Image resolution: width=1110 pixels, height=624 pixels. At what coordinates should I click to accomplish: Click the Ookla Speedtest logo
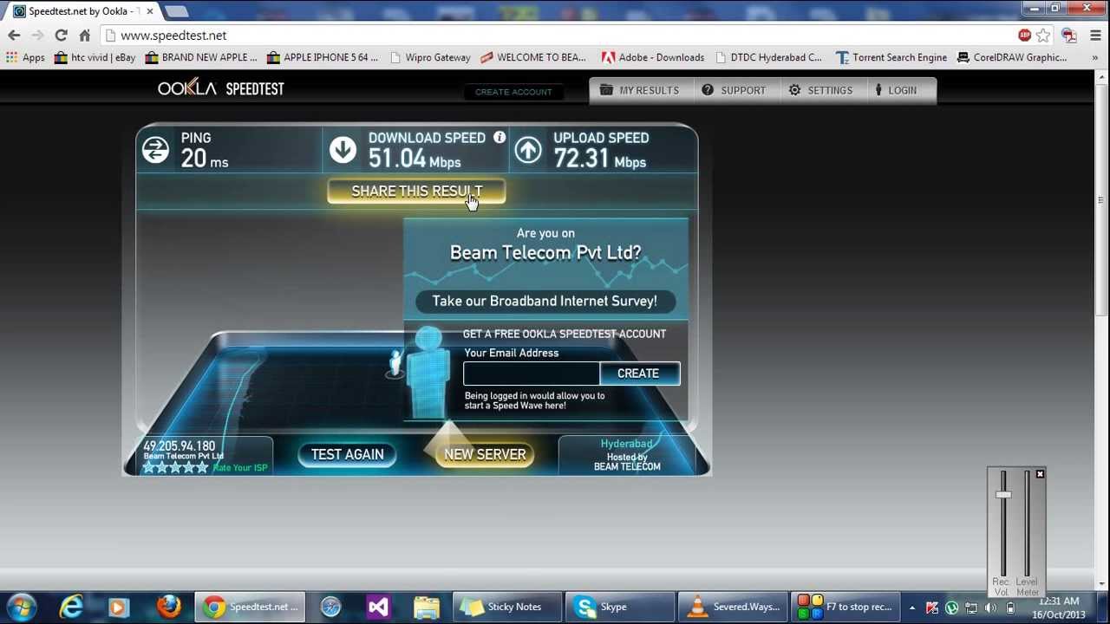pyautogui.click(x=221, y=88)
